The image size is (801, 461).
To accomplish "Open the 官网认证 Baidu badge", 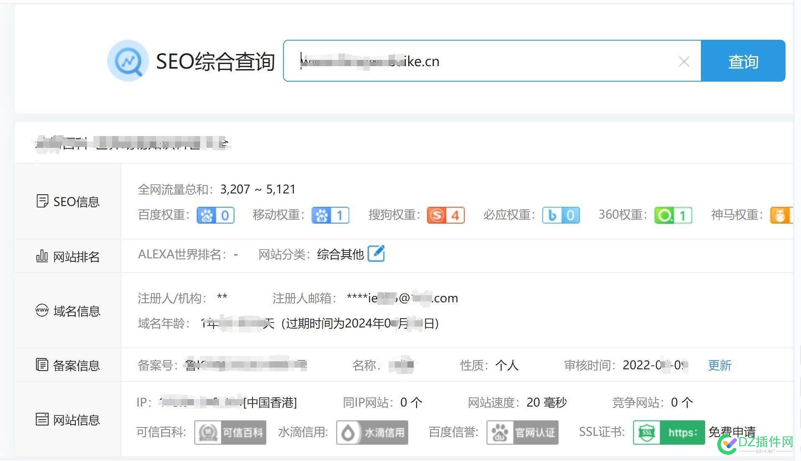I will click(x=523, y=432).
